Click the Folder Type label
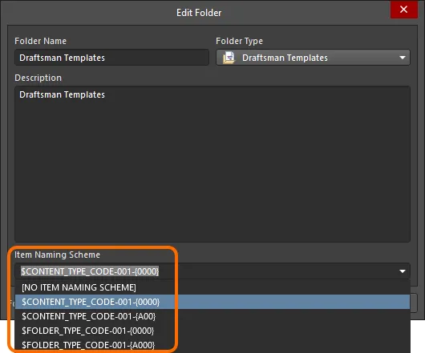 pyautogui.click(x=239, y=41)
